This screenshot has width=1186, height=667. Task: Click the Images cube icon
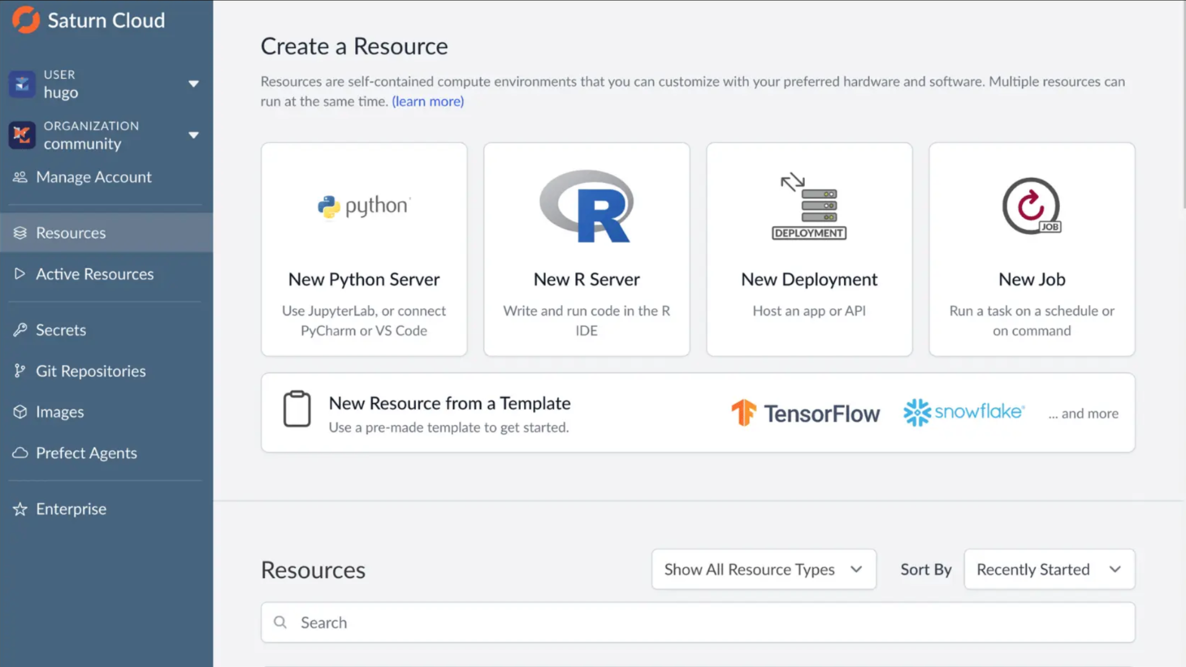20,412
